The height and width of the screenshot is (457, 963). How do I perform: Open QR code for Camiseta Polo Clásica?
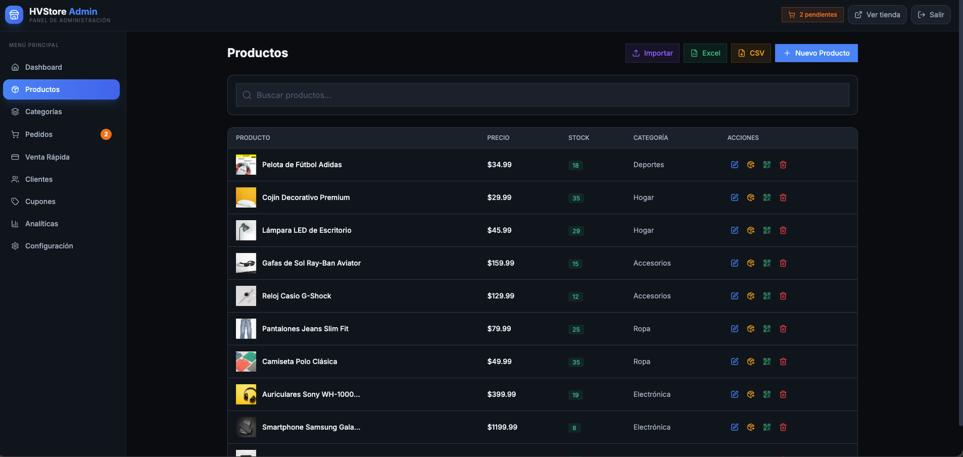tap(767, 361)
